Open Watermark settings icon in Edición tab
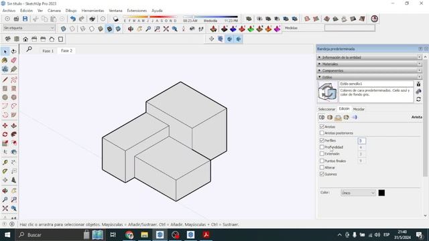This screenshot has width=429, height=241. [x=346, y=117]
